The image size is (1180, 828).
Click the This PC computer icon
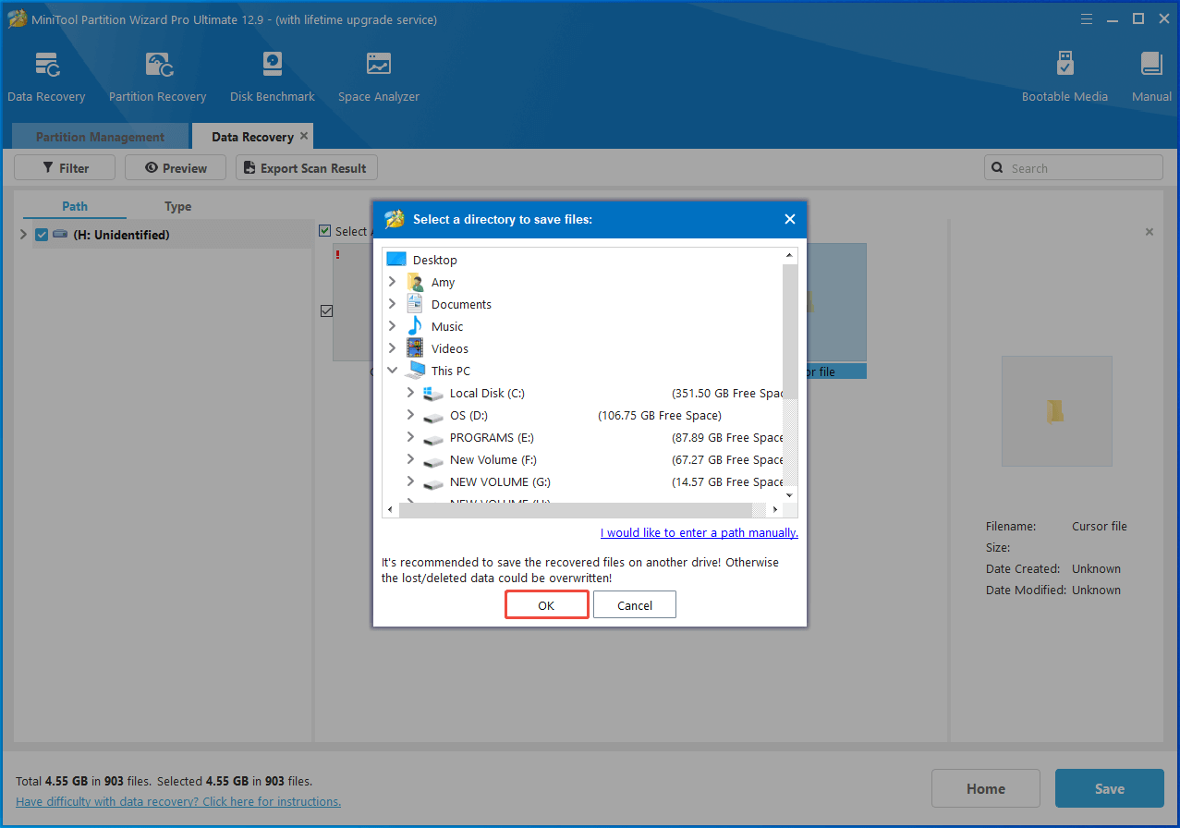(x=416, y=371)
